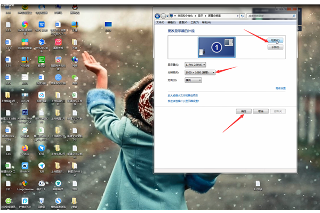Open the 高级设置 advanced settings link
320x213 pixels.
[x=281, y=88]
